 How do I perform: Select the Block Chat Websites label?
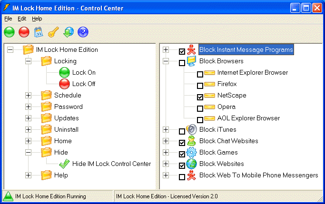click(x=228, y=141)
